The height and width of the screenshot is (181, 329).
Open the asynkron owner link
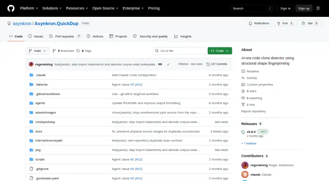coord(22,23)
